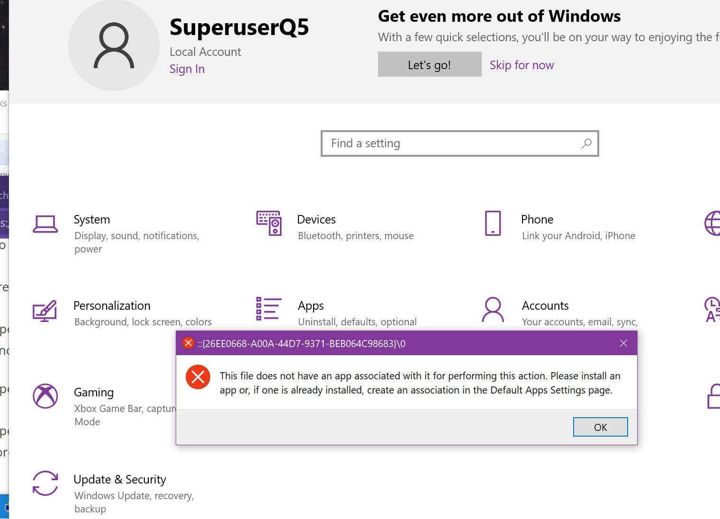
Task: Open the Accounts person icon
Action: (x=493, y=310)
